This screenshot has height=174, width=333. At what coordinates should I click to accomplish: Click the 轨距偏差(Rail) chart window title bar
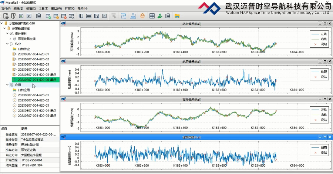[192, 61]
